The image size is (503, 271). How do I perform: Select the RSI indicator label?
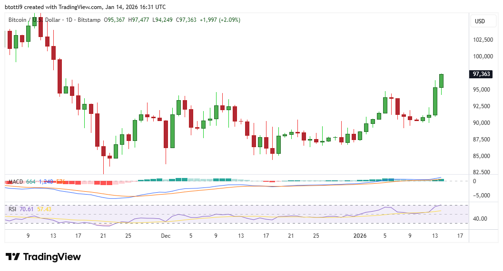[x=12, y=209]
